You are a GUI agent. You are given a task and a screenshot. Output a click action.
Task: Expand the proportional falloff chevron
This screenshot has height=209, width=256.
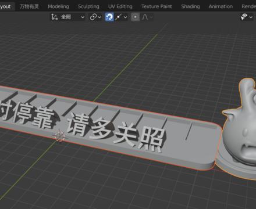click(x=151, y=17)
